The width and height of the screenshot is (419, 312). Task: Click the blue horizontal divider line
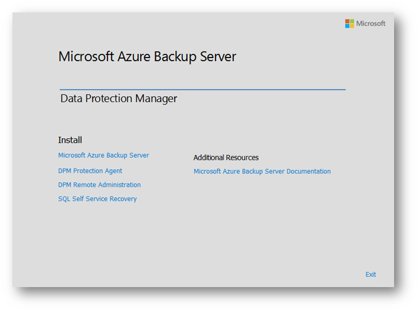point(202,90)
